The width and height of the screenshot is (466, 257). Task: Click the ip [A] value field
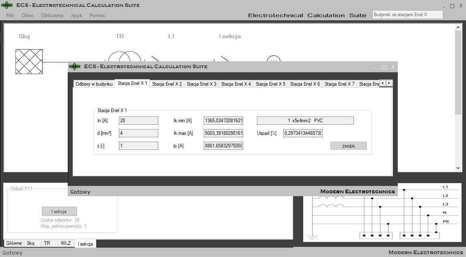pos(224,146)
